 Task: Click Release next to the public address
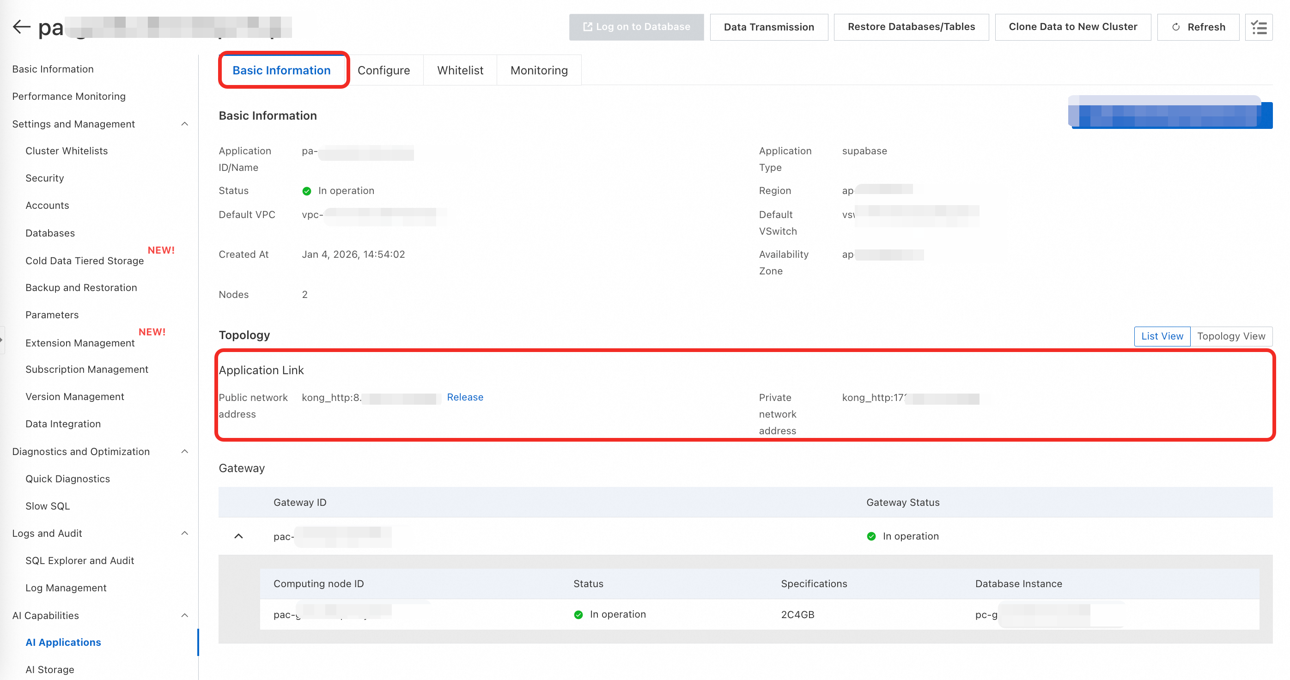click(x=465, y=397)
